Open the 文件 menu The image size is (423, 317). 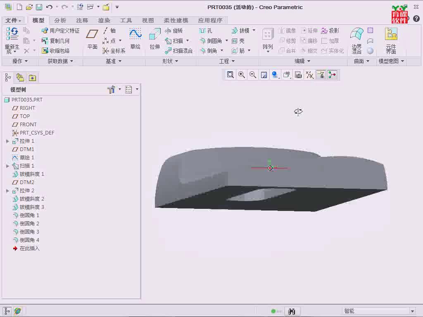(13, 20)
